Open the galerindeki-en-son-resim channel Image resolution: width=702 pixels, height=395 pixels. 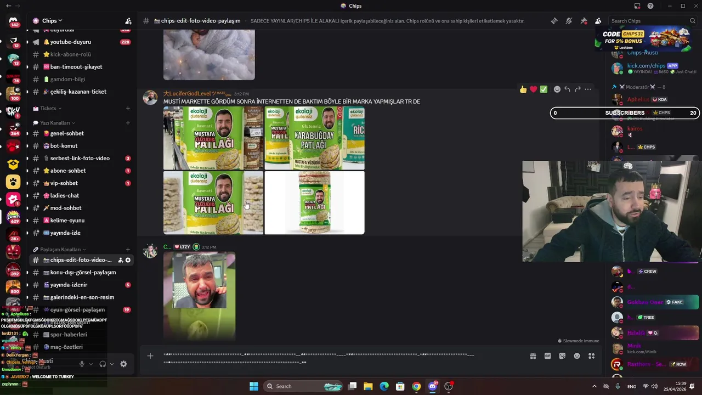[x=81, y=297]
